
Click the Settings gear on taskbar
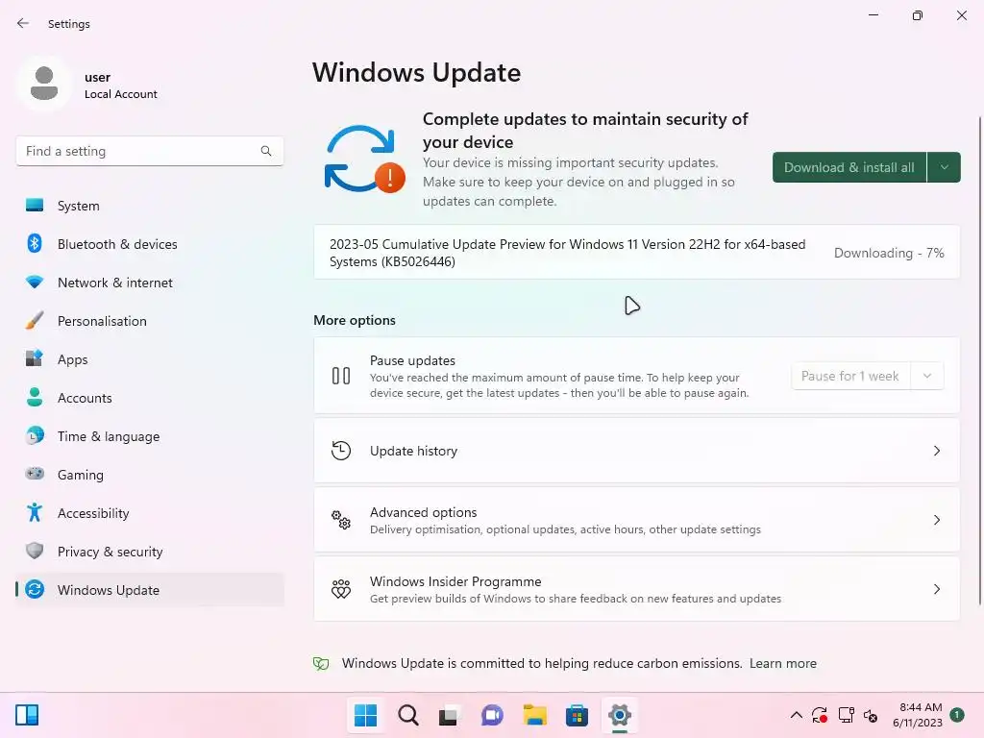pos(620,715)
